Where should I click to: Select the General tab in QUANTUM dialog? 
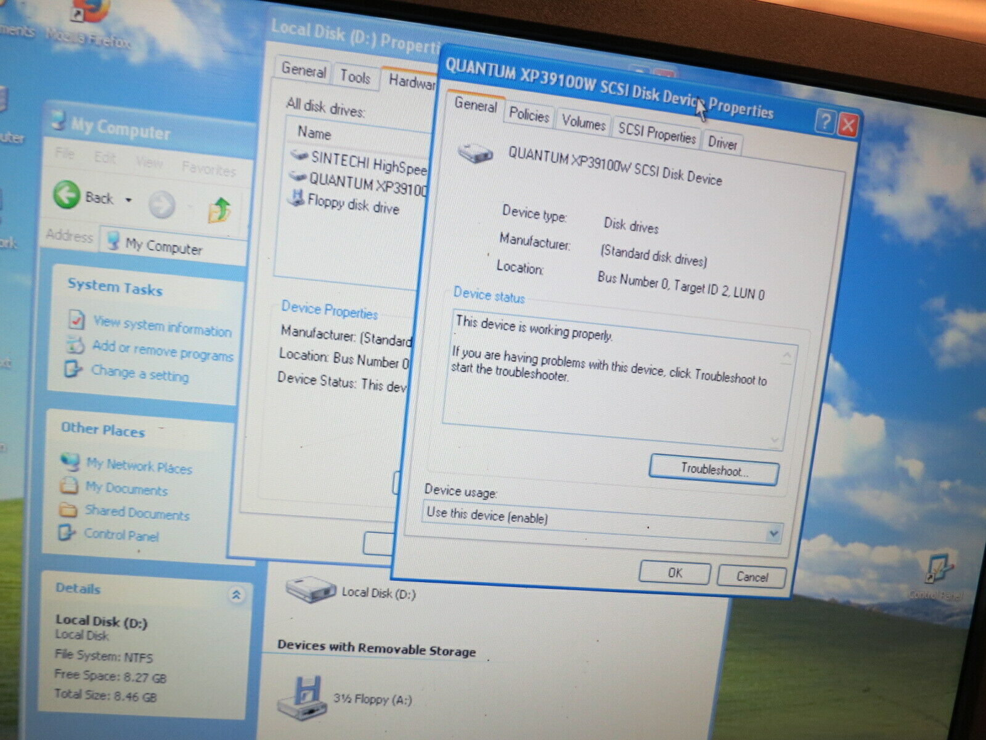tap(475, 105)
